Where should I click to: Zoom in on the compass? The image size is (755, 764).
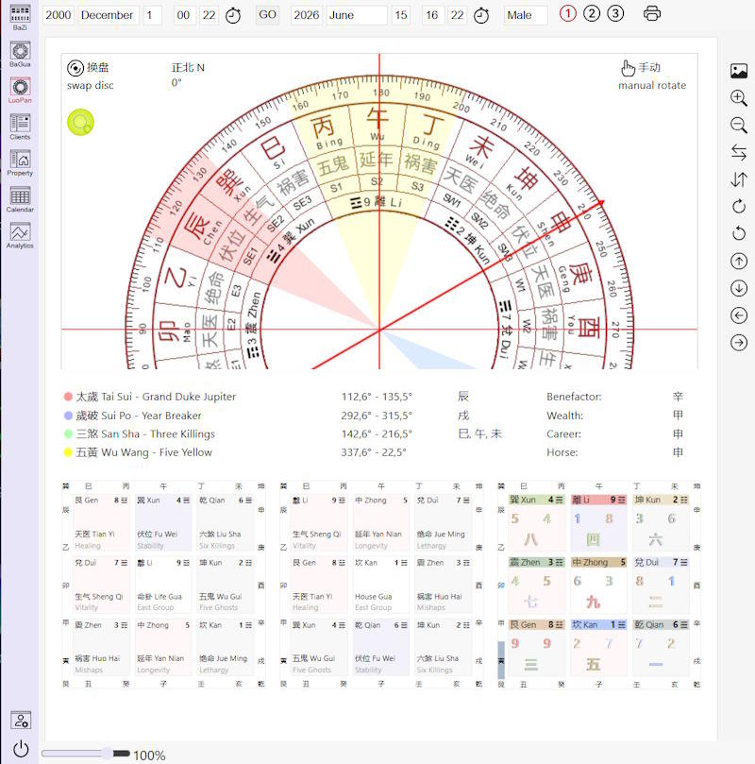738,98
